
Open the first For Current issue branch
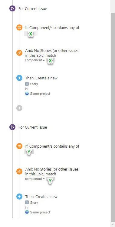(x=33, y=9)
